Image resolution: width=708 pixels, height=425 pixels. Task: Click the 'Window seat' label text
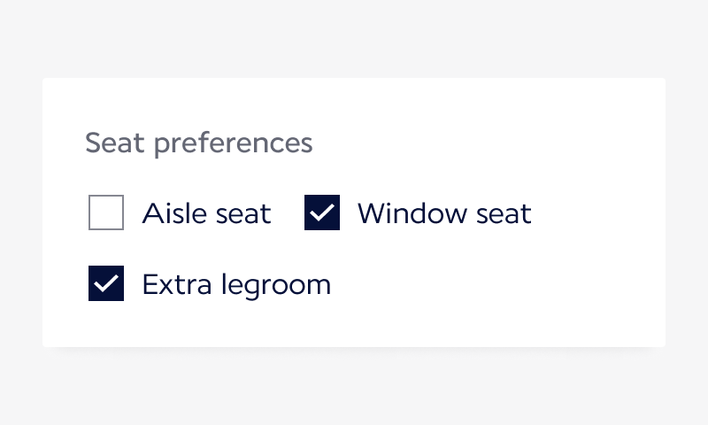coord(444,213)
